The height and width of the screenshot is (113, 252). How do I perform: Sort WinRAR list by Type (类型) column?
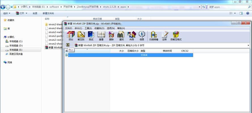(x=143, y=51)
